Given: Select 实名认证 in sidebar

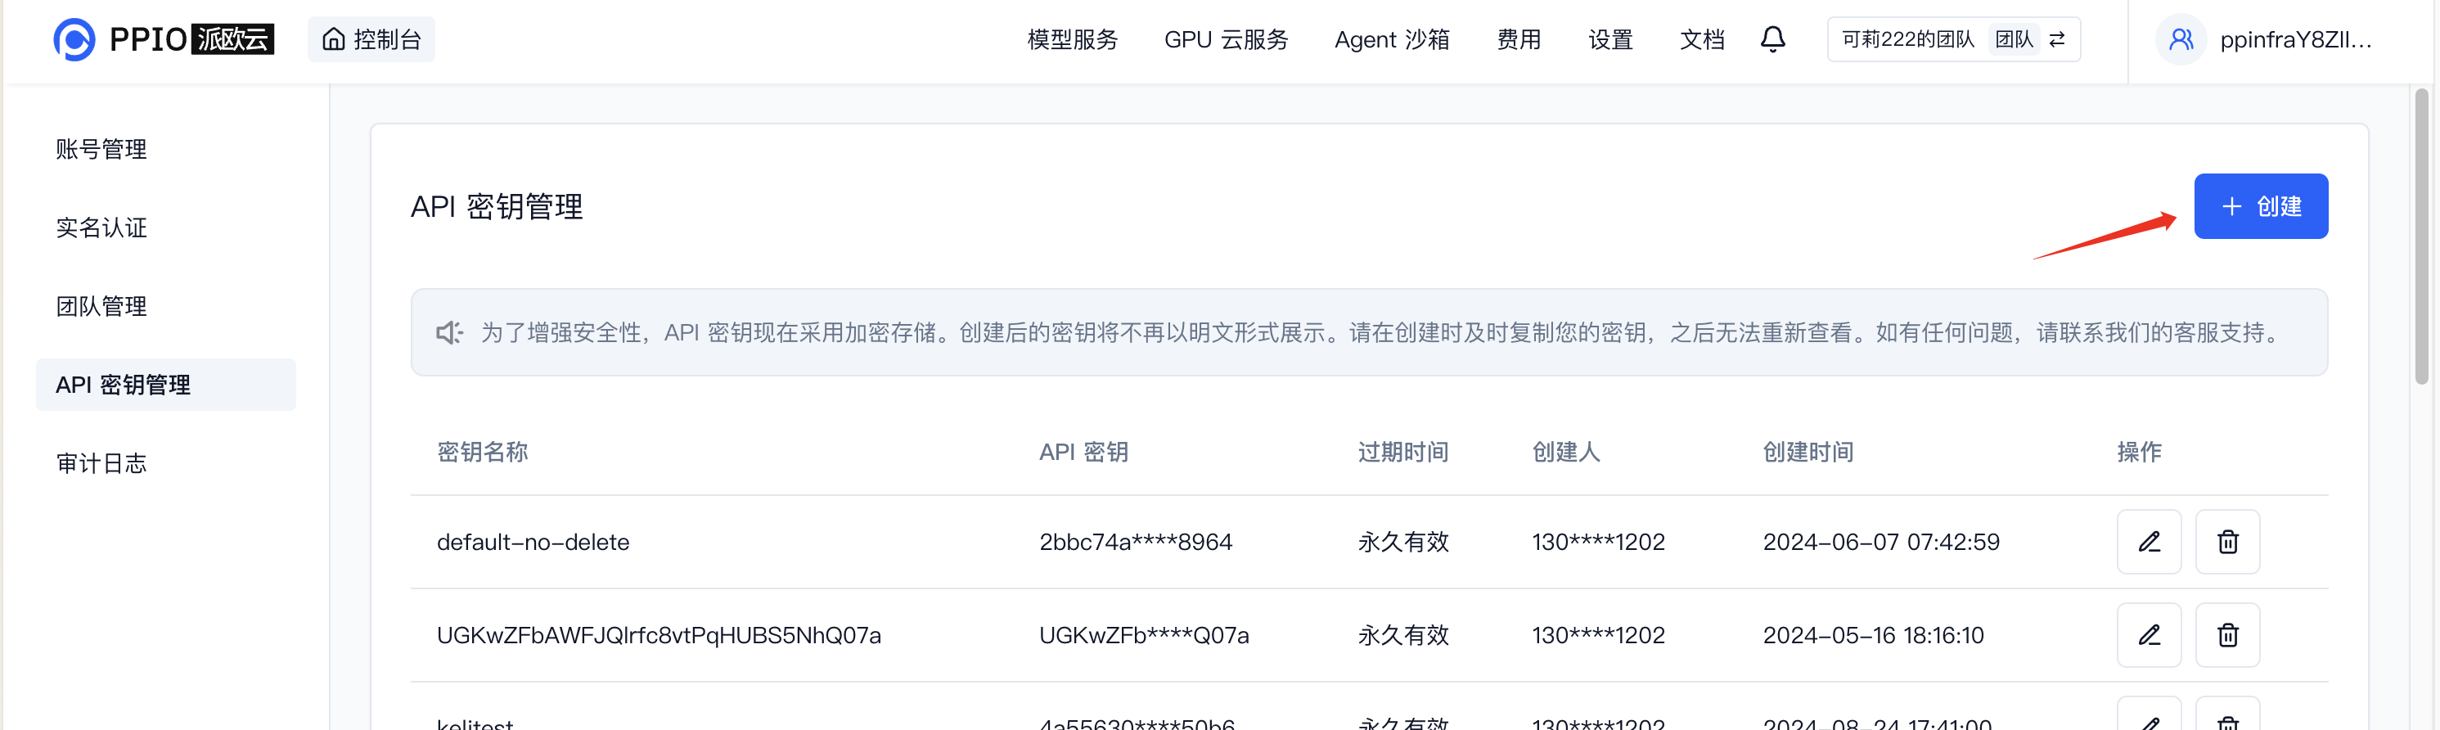Looking at the screenshot, I should coord(101,228).
